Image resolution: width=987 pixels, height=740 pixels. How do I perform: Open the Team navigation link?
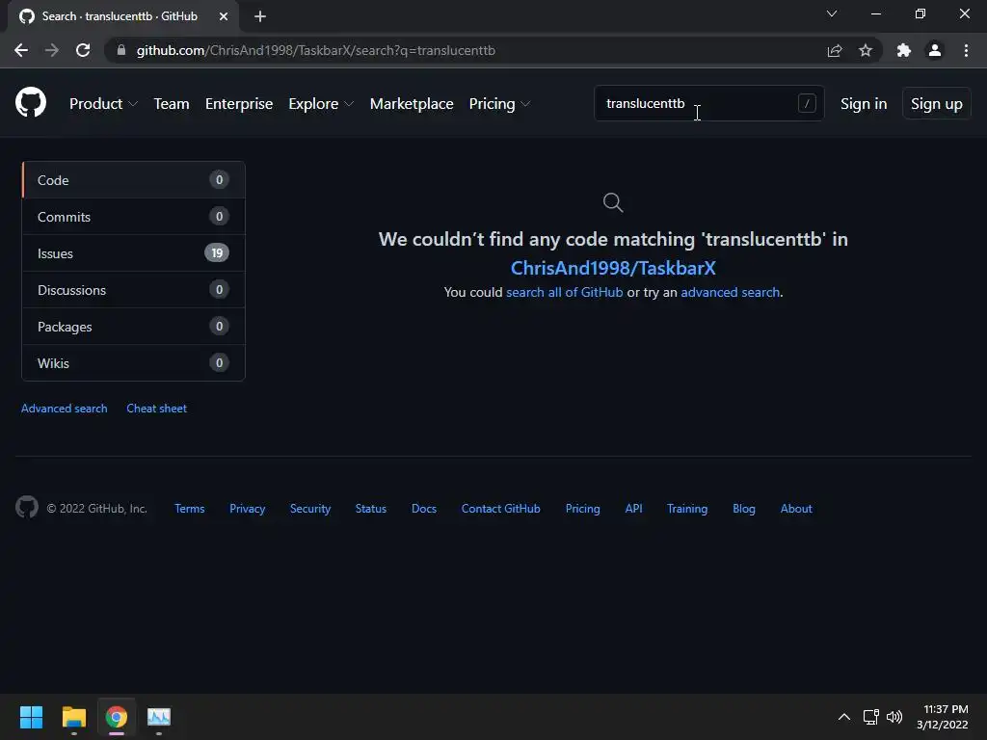point(172,104)
